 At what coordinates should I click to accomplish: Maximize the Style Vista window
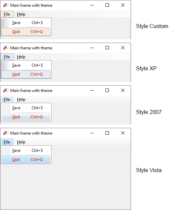tap(107, 133)
